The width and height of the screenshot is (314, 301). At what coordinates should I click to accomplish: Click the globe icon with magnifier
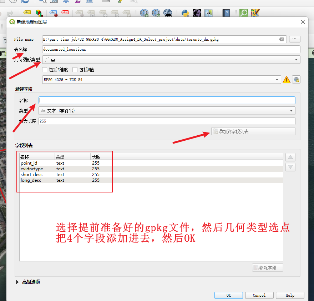[156, 13]
